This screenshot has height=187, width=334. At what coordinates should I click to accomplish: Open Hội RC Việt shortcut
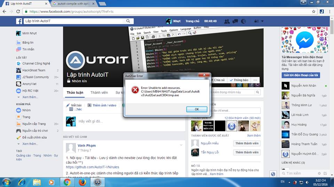click(30, 91)
